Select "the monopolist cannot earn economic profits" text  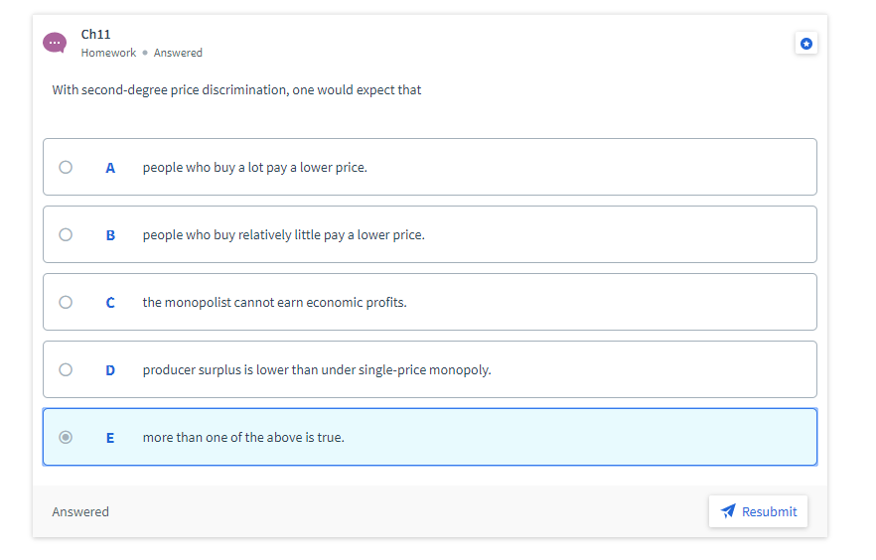274,302
